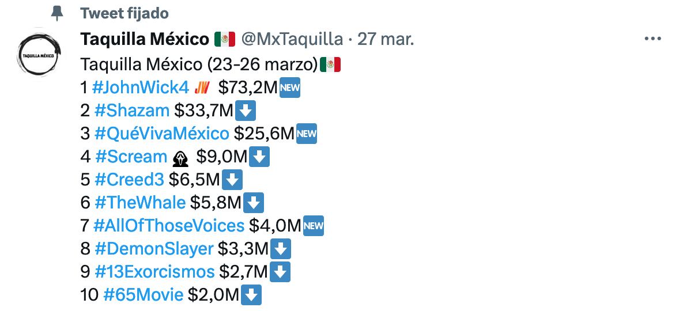679x311 pixels.
Task: Click the 27 mar. tweet timestamp
Action: click(x=386, y=39)
